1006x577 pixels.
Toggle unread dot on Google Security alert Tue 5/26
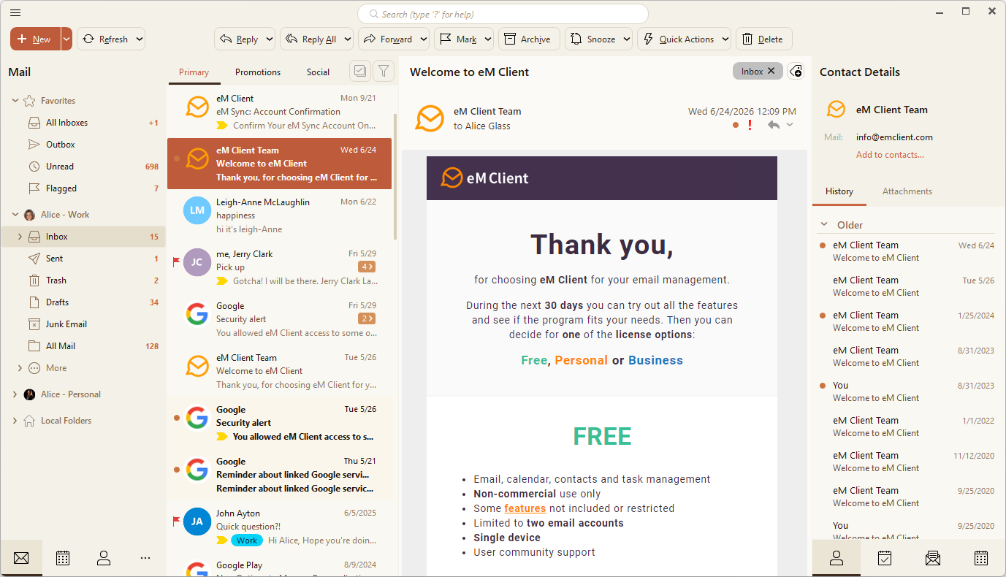[177, 418]
